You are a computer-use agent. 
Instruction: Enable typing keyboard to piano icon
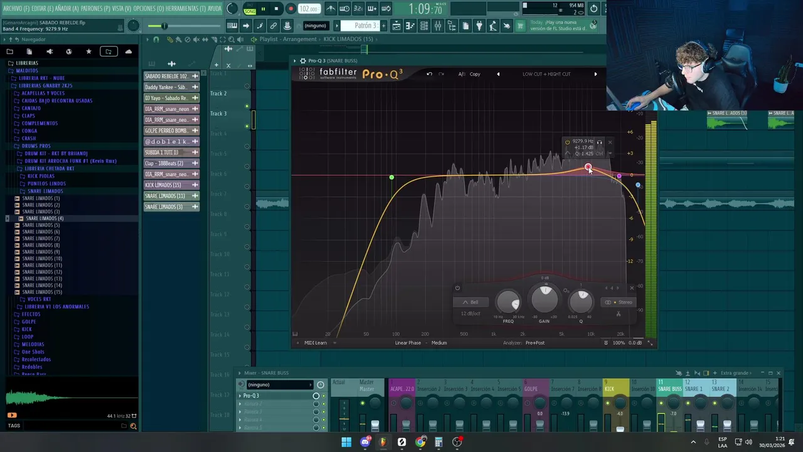tap(232, 26)
